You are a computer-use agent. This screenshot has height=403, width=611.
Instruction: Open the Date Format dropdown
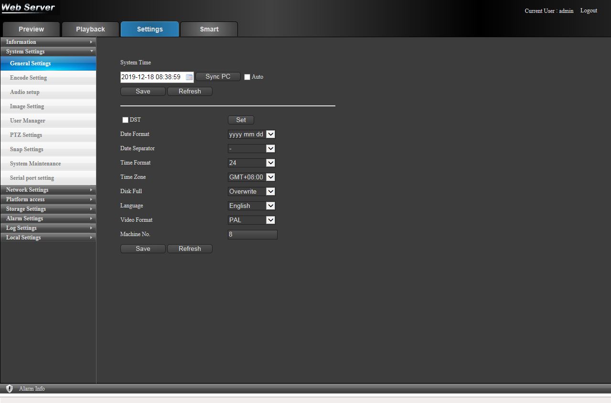click(252, 134)
